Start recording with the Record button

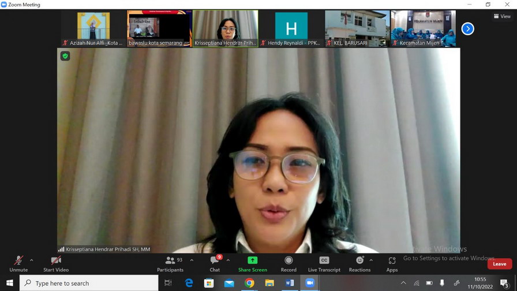(x=289, y=264)
